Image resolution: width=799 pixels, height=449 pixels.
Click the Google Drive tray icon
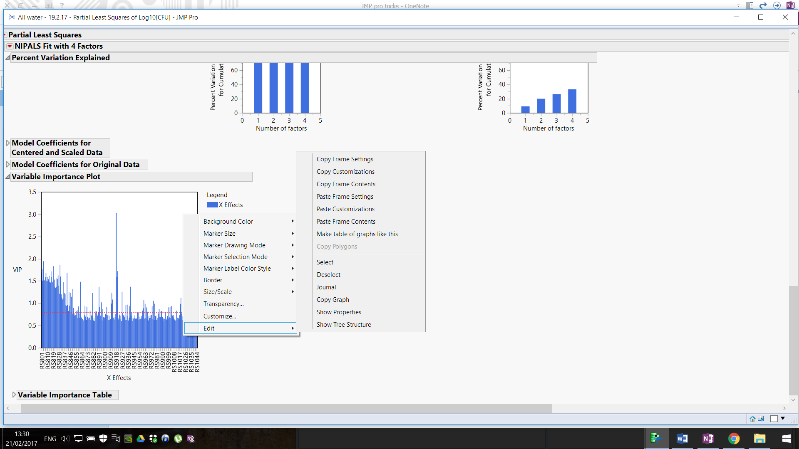141,439
